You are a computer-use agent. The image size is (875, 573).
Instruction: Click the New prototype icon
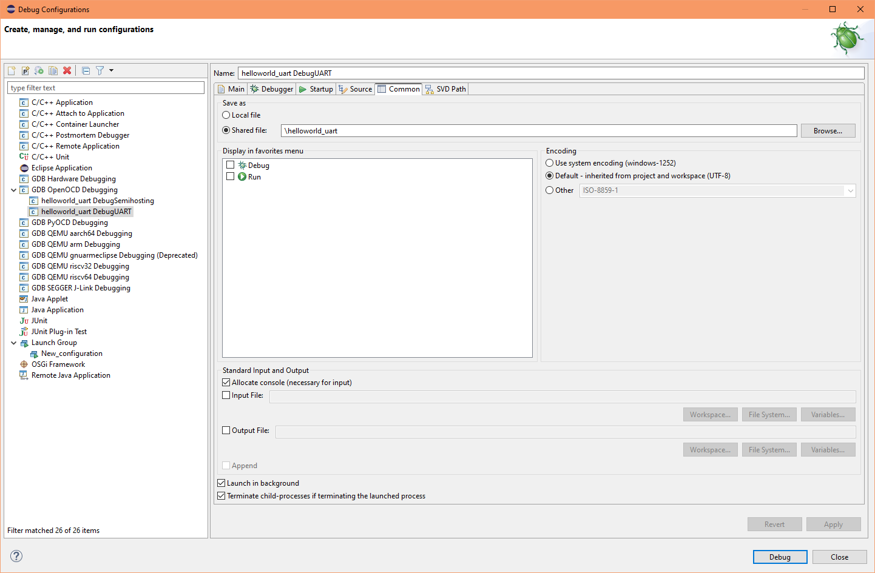click(25, 70)
